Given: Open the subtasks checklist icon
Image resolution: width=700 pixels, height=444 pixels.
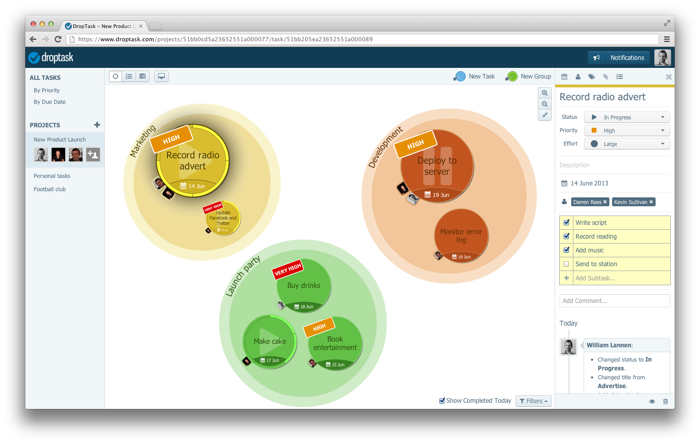Looking at the screenshot, I should (620, 77).
